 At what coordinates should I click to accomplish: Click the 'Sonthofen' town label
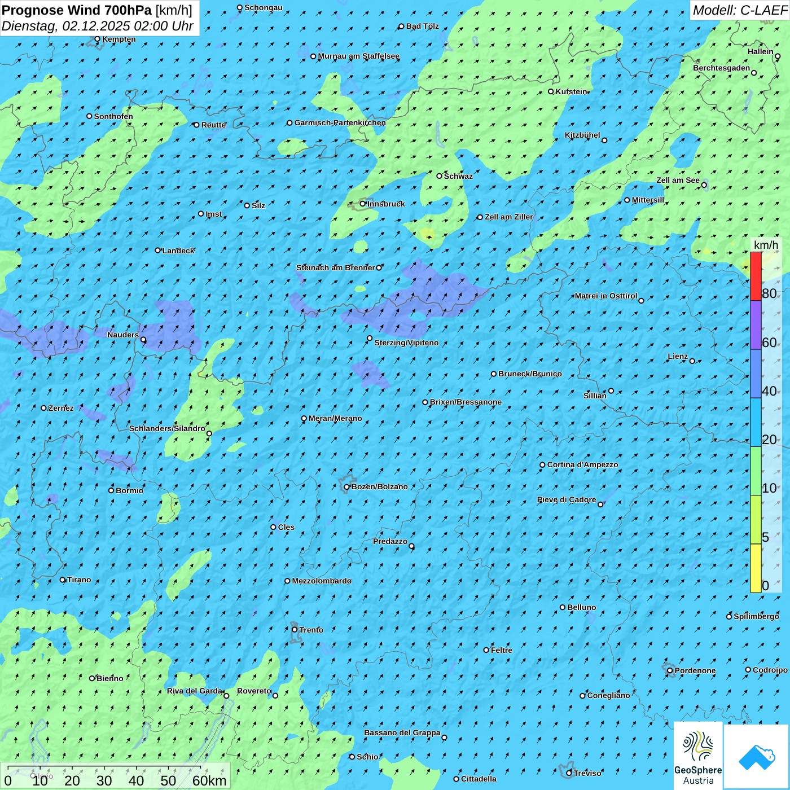click(x=113, y=116)
